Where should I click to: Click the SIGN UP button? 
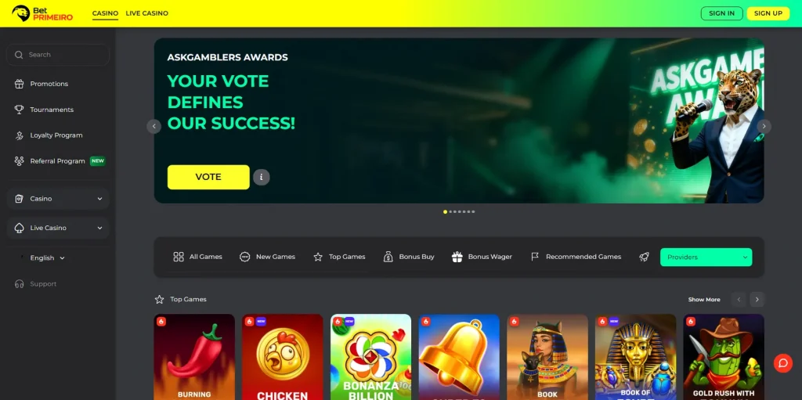(x=768, y=13)
